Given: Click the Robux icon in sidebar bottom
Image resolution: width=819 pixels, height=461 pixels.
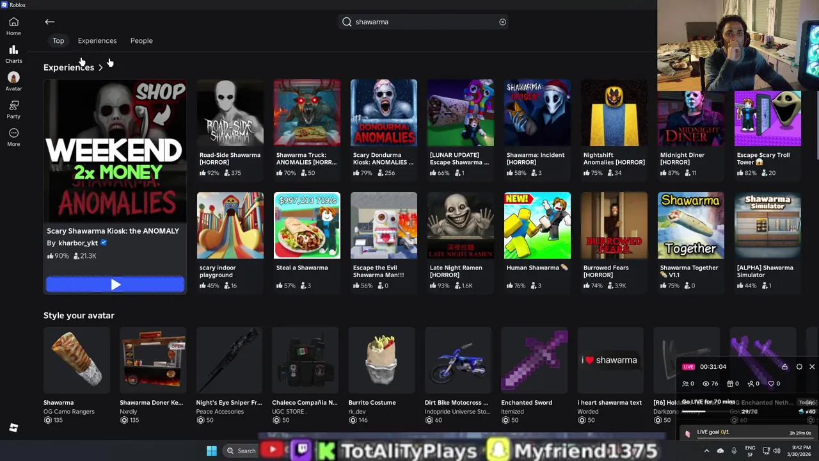Looking at the screenshot, I should point(13,428).
